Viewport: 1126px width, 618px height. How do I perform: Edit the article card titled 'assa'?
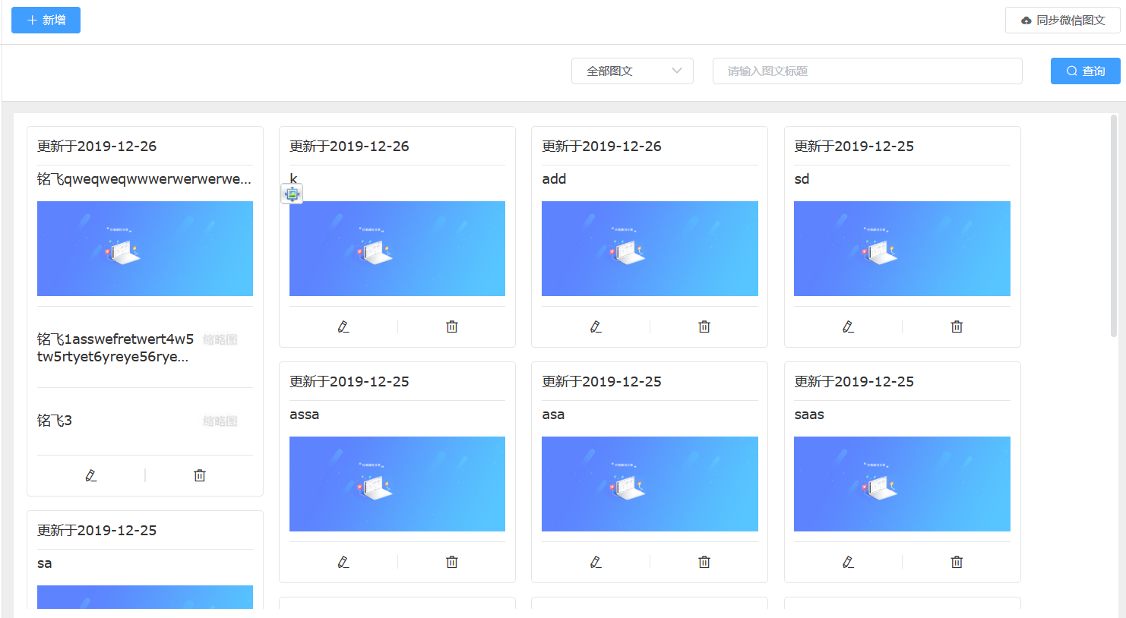[343, 562]
